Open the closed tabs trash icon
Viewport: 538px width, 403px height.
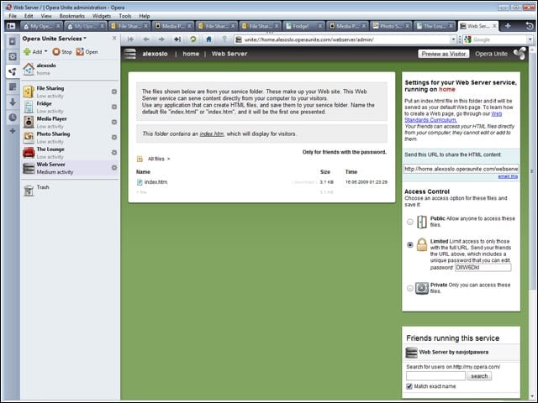[530, 26]
